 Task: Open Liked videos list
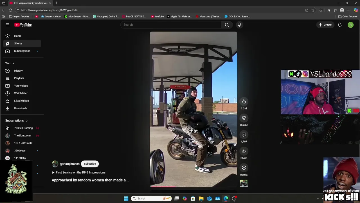point(22,101)
